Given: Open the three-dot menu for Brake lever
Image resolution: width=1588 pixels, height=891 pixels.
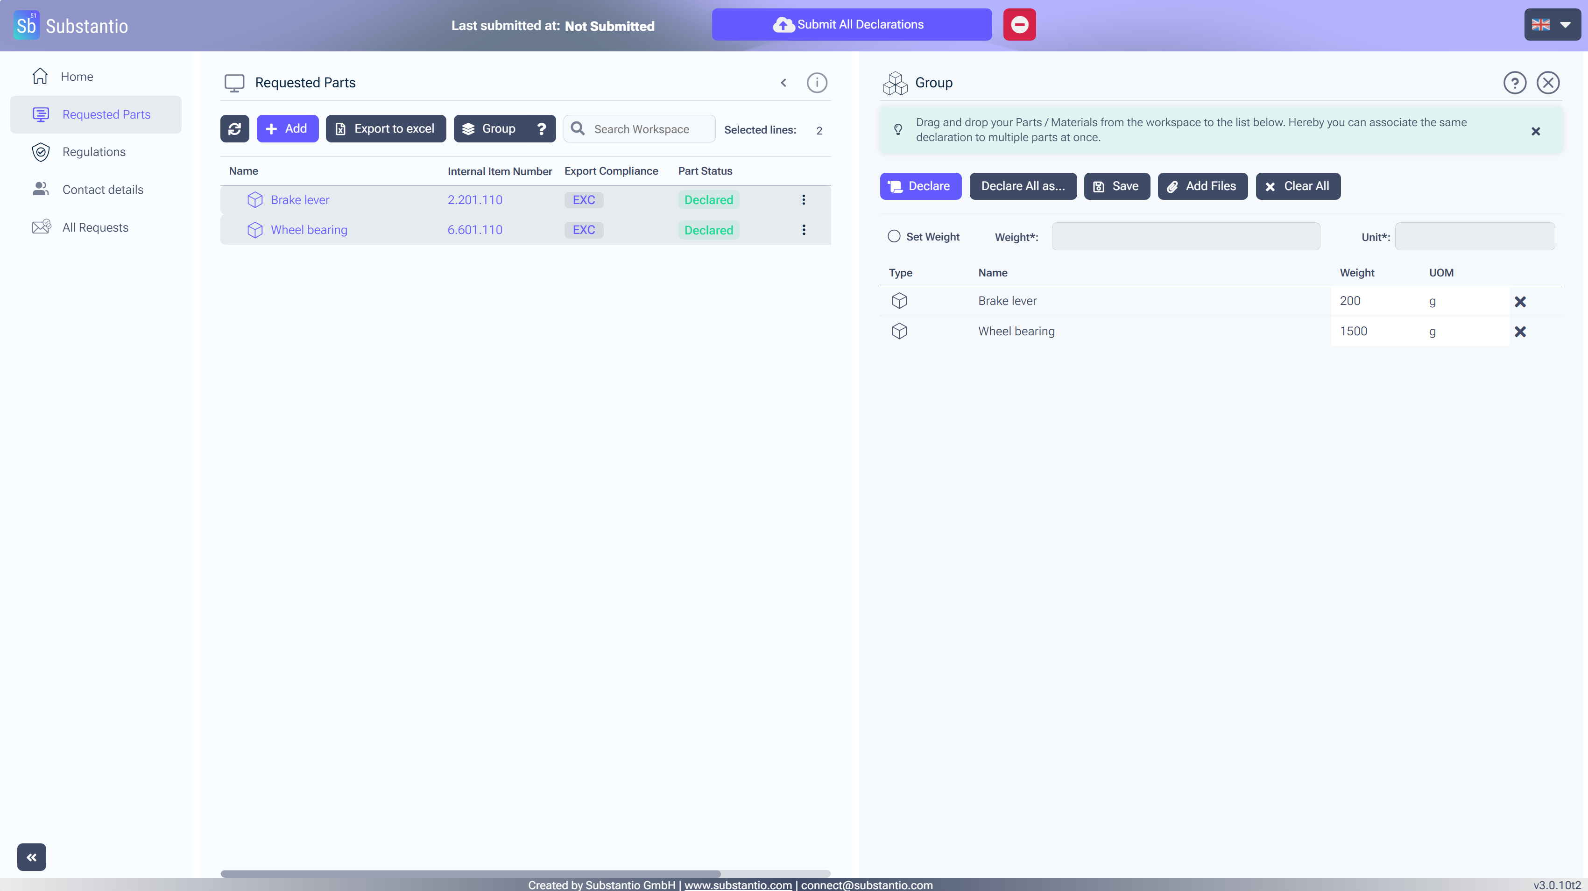Looking at the screenshot, I should [x=803, y=200].
